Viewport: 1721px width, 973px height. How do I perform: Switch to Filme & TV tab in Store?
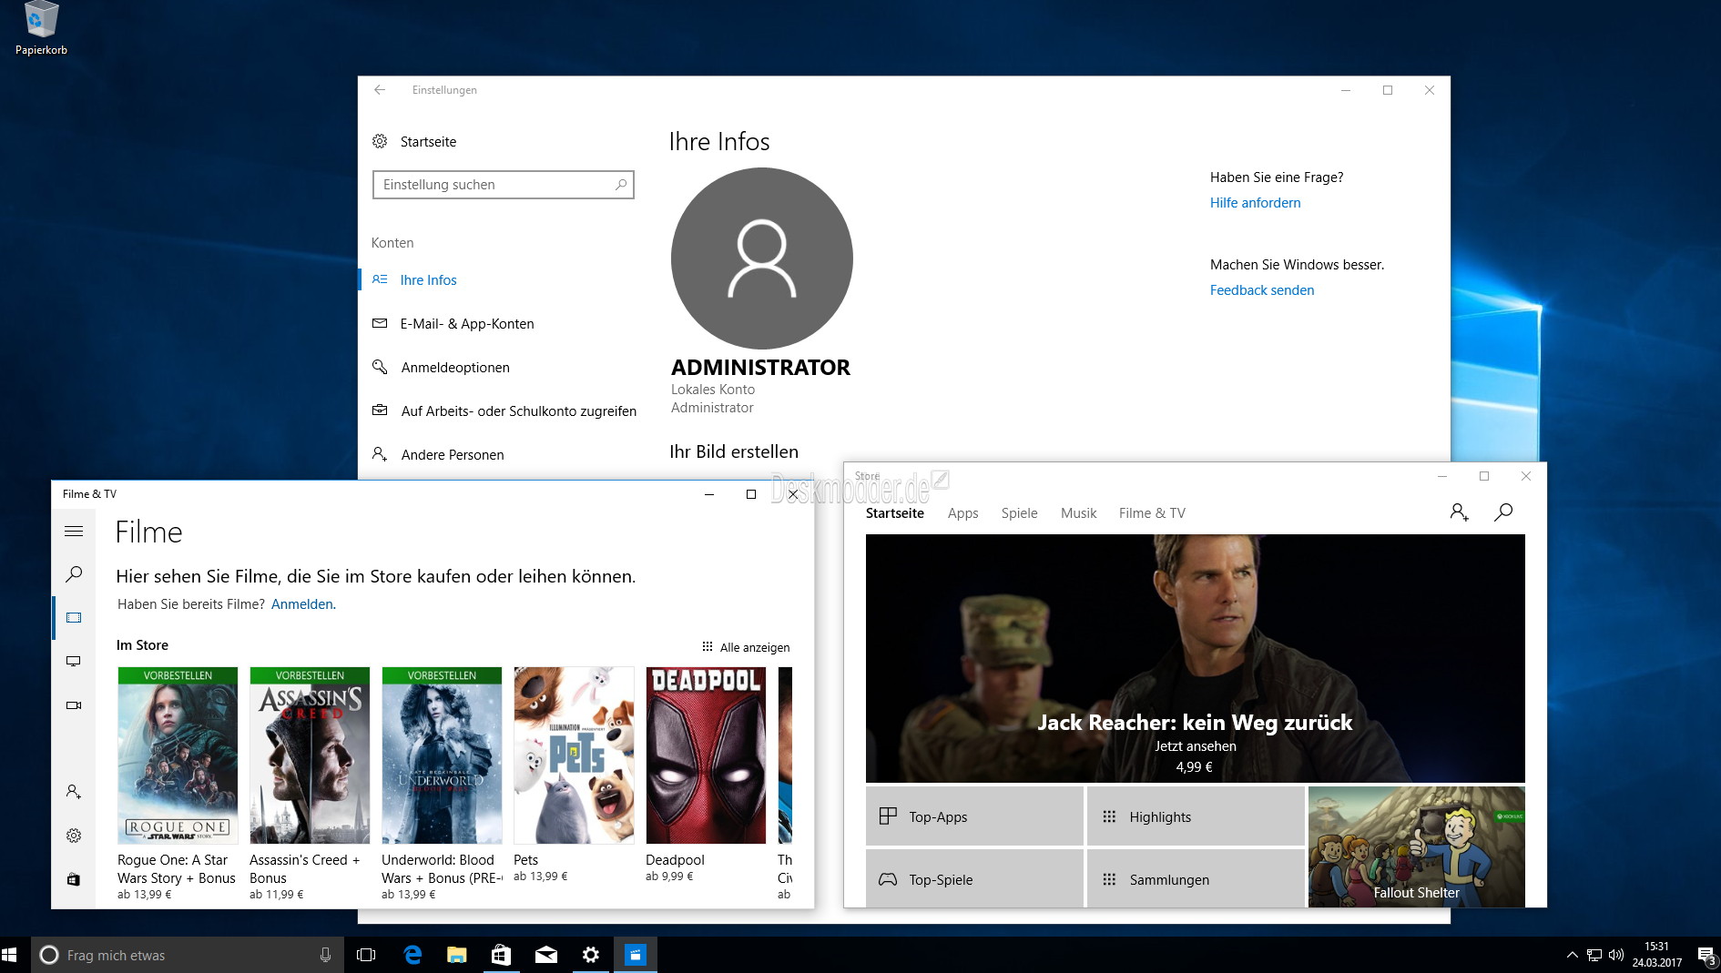point(1152,512)
